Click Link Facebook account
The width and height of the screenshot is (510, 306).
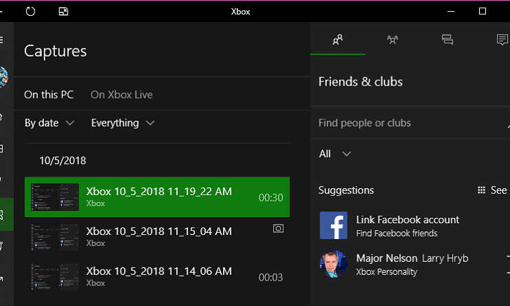[x=407, y=220]
